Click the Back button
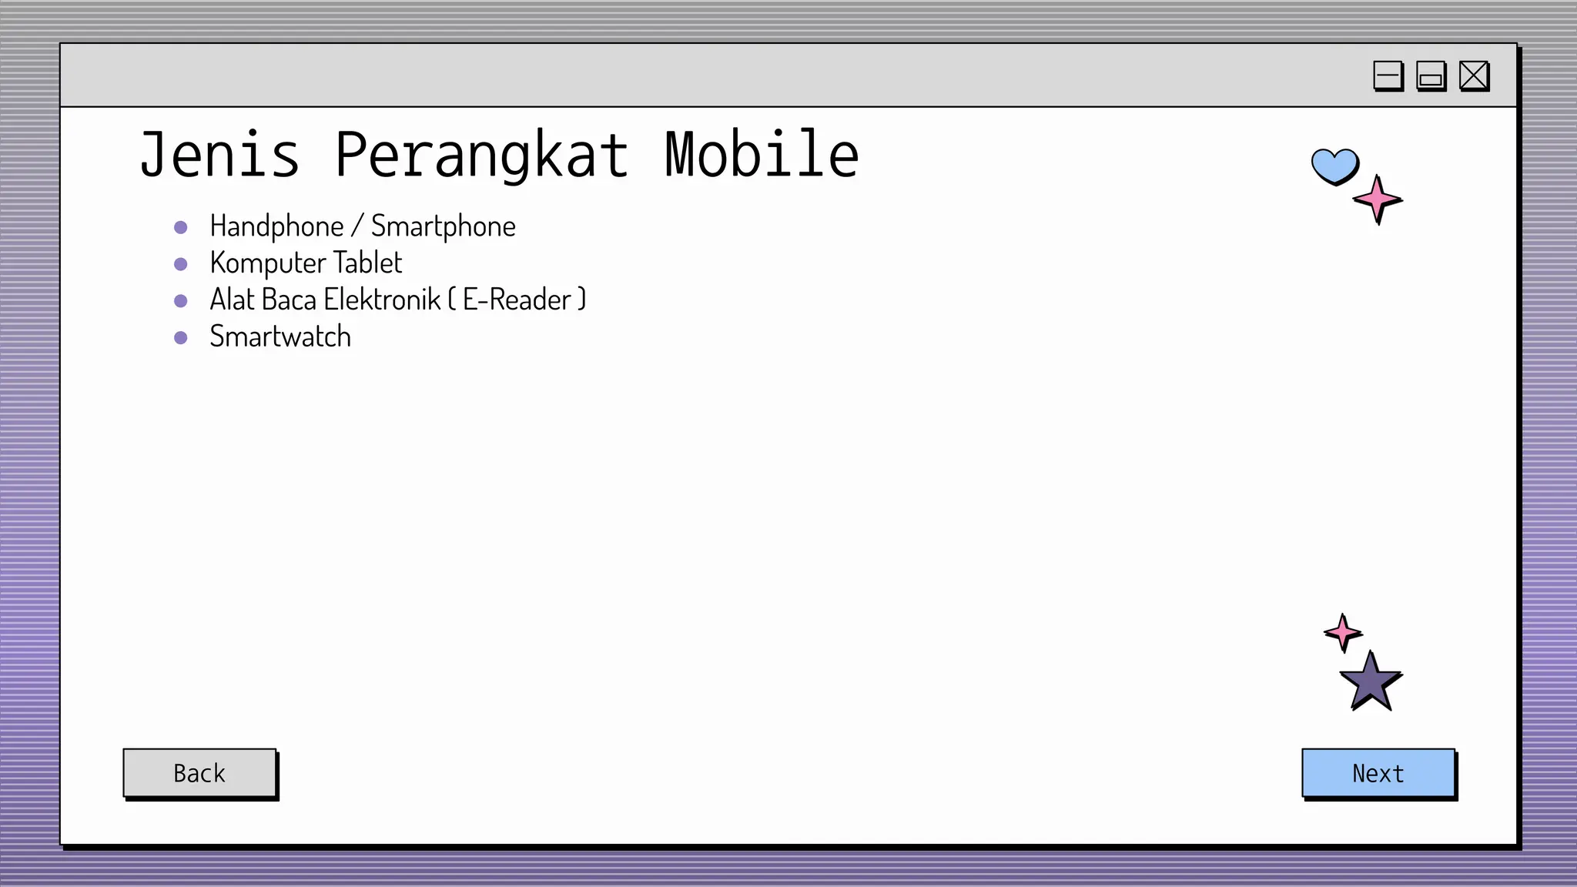The height and width of the screenshot is (887, 1577). point(199,772)
